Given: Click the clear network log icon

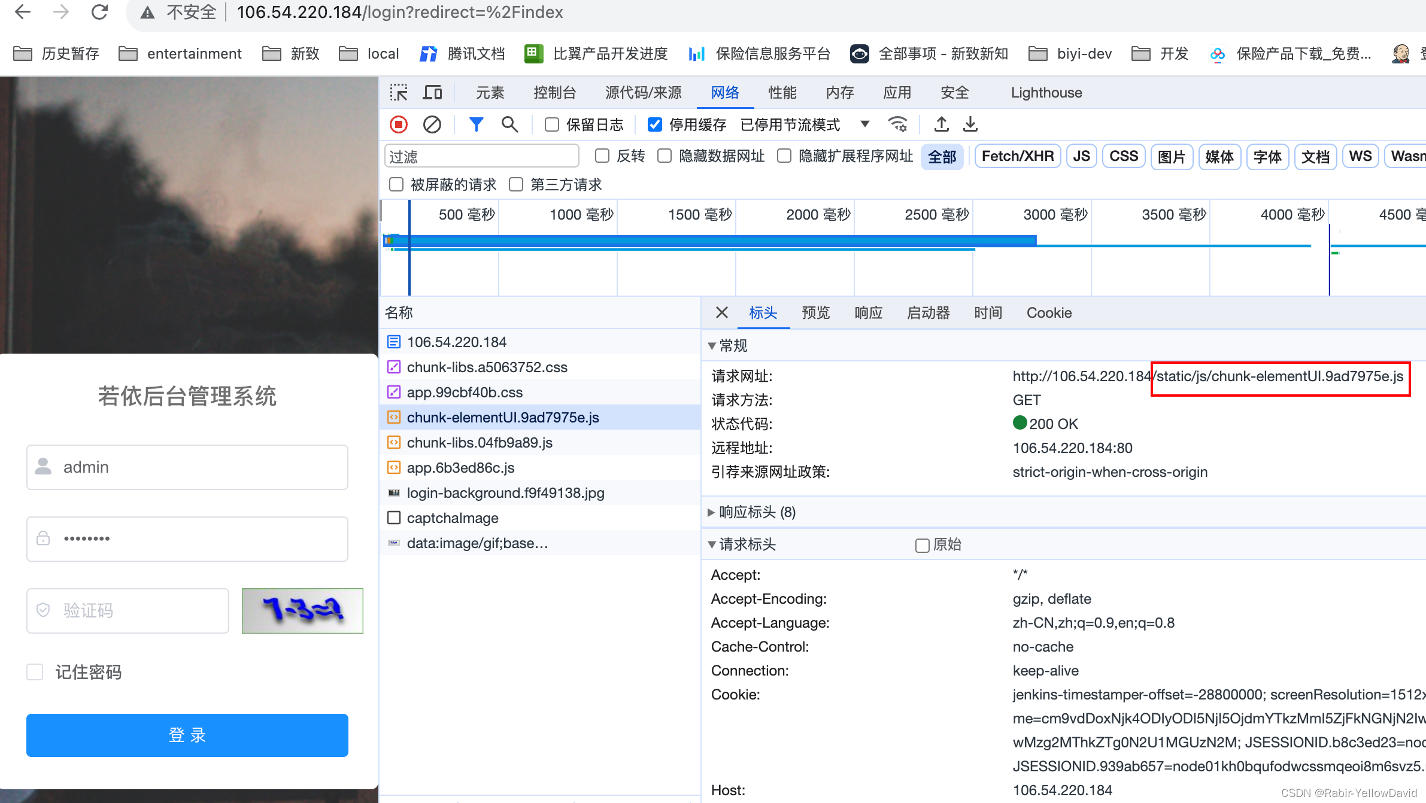Looking at the screenshot, I should click(432, 124).
